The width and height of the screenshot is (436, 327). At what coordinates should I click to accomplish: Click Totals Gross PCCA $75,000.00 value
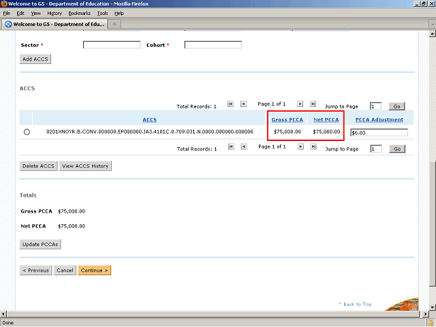[x=72, y=211]
